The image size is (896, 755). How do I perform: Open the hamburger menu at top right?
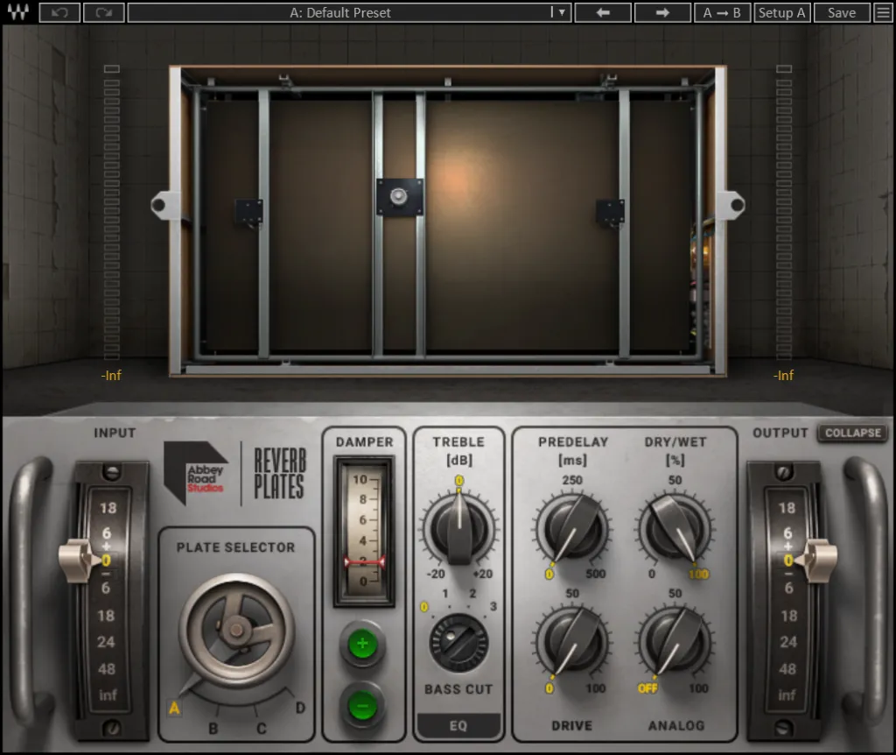[882, 12]
